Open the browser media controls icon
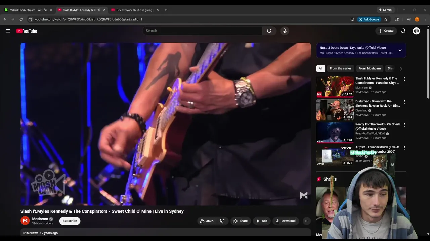 pos(409,19)
